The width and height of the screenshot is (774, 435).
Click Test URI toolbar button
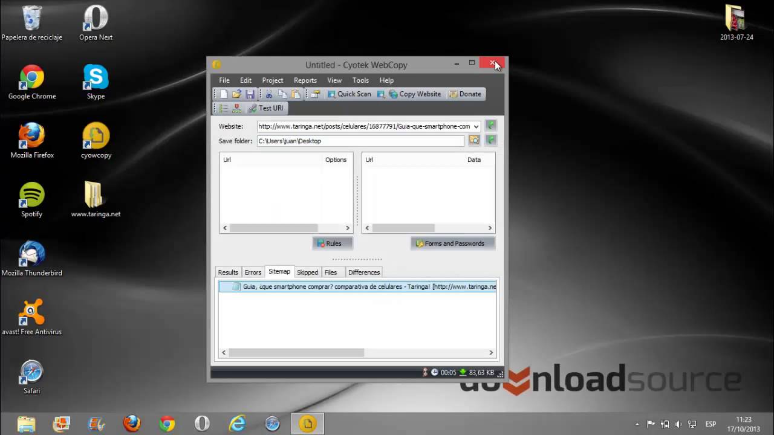click(x=265, y=108)
